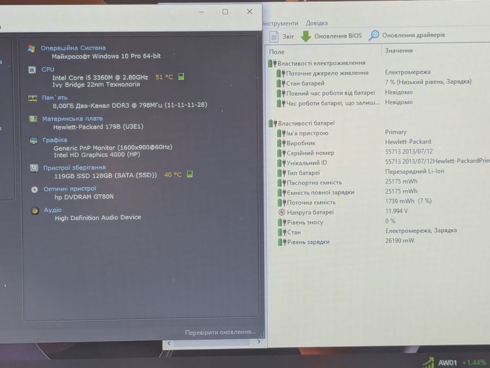Click Оновлення драйверів toolbar button
This screenshot has width=490, height=368.
[x=407, y=35]
